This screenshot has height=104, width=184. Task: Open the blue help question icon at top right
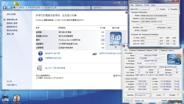[x=126, y=13]
